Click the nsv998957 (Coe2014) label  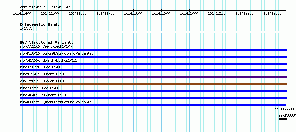pyautogui.click(x=39, y=88)
